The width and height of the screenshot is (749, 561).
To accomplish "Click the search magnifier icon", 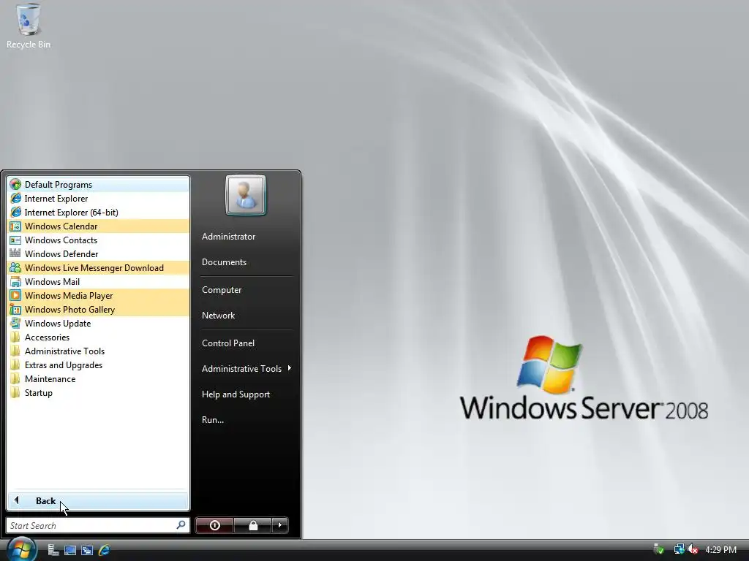I will click(181, 524).
